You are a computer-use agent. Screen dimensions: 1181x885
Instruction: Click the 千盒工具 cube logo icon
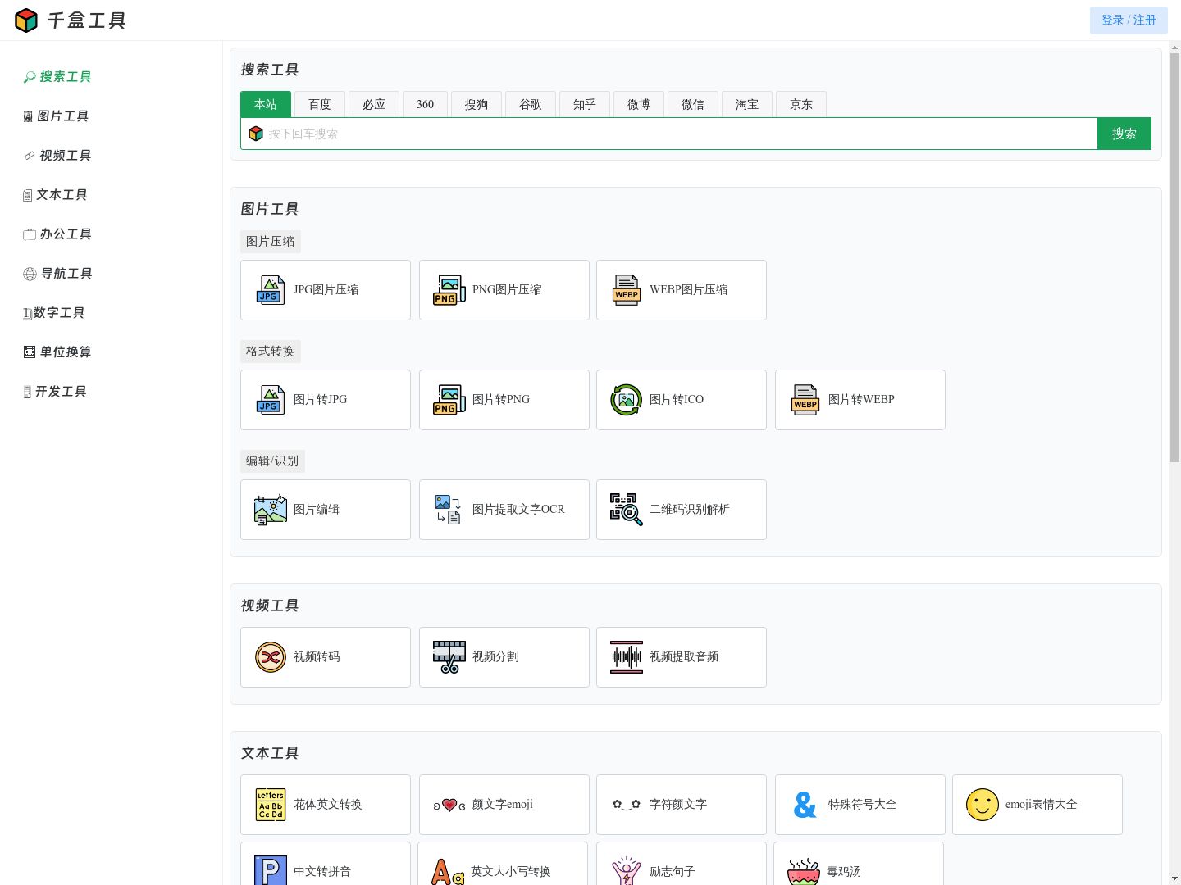tap(26, 20)
